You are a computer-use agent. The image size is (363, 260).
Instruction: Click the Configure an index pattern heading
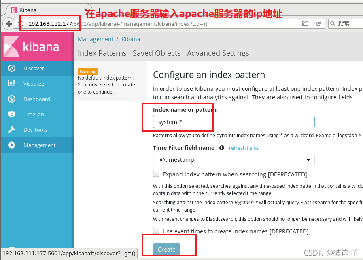[209, 75]
